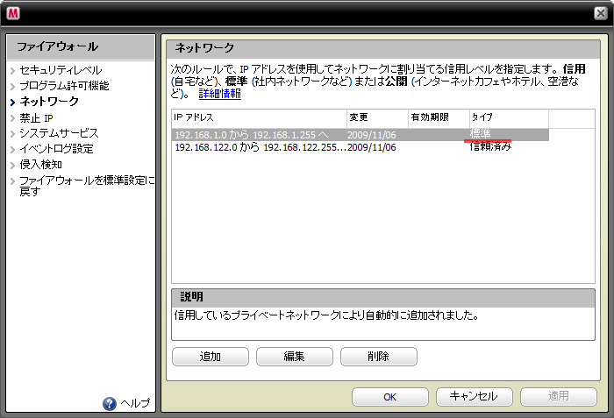The width and height of the screenshot is (614, 418).
Task: Open セキュリティレベル in the sidebar
Action: (61, 70)
